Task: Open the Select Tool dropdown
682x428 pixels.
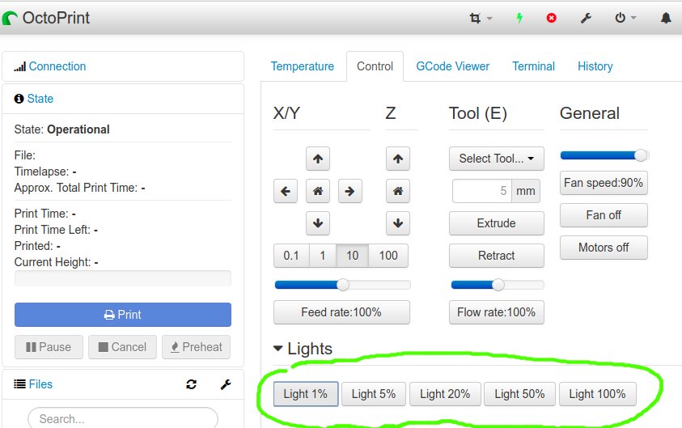Action: point(496,159)
